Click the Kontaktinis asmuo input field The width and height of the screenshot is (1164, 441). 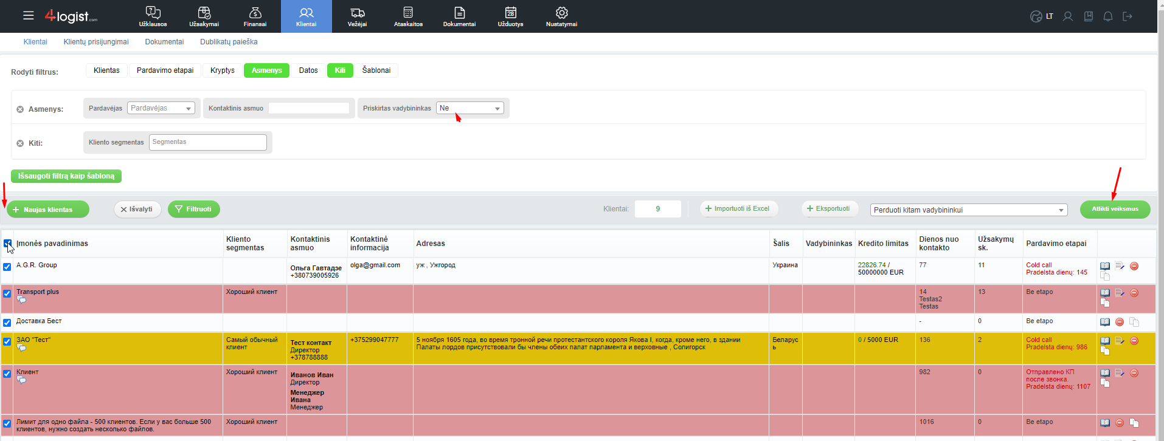pos(309,108)
